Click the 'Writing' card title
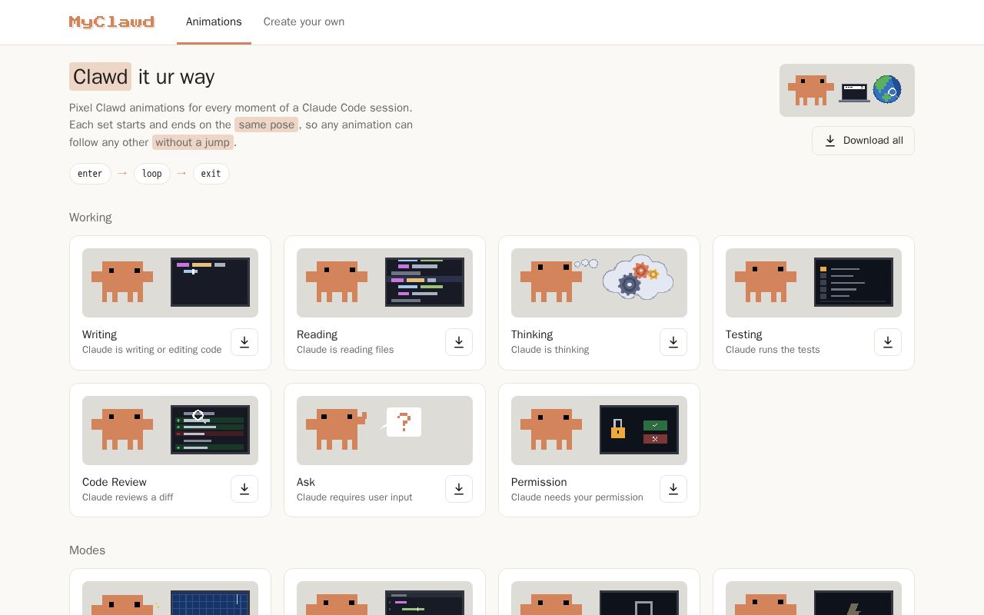This screenshot has width=984, height=615. pyautogui.click(x=99, y=334)
